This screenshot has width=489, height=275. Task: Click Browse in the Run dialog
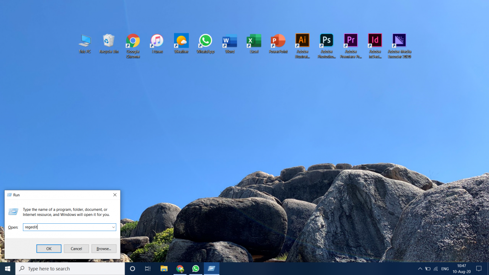103,248
